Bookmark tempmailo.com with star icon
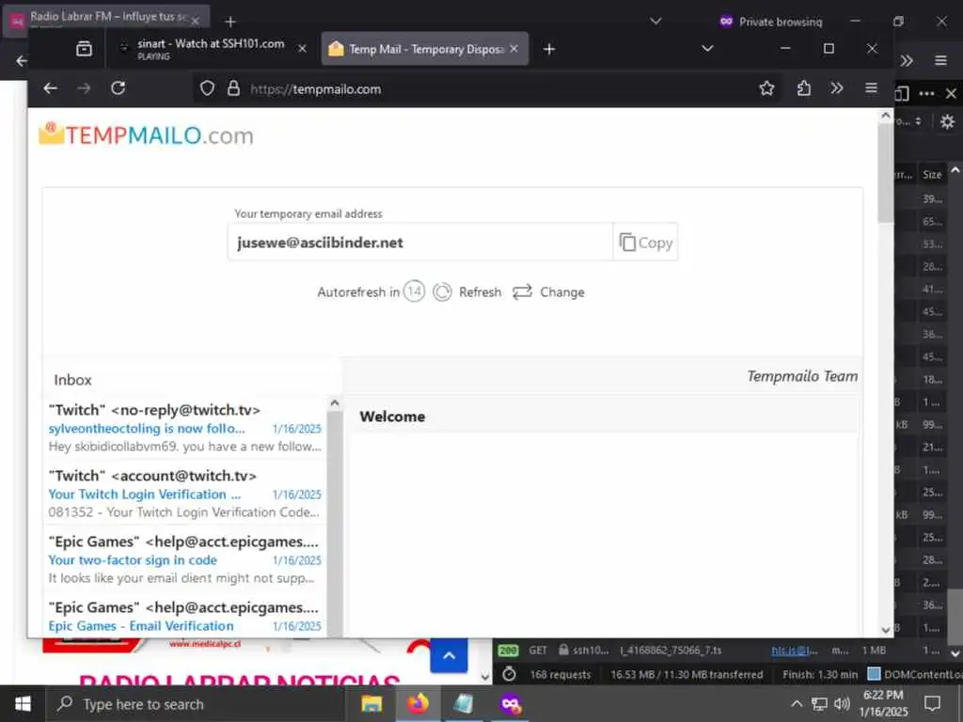The width and height of the screenshot is (963, 722). [x=766, y=88]
